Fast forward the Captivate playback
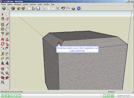 (20, 96)
